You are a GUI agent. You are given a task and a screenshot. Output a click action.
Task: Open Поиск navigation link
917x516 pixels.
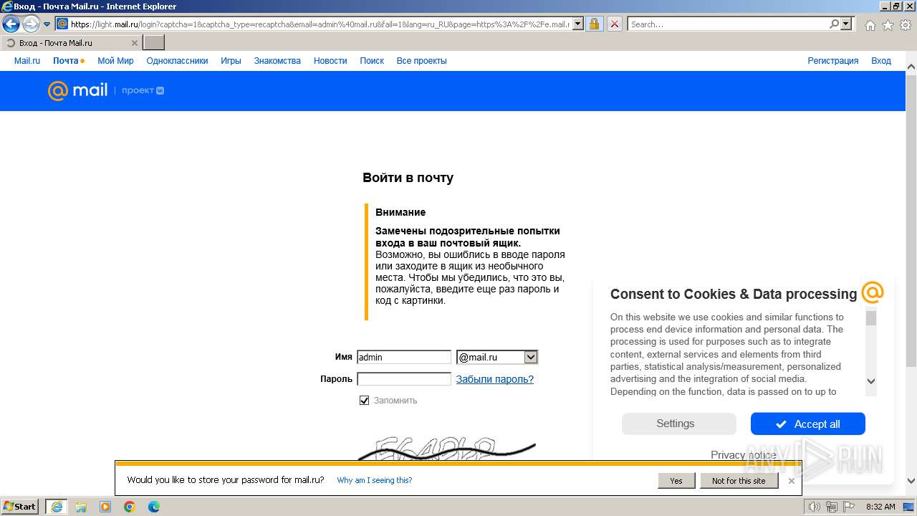point(372,61)
